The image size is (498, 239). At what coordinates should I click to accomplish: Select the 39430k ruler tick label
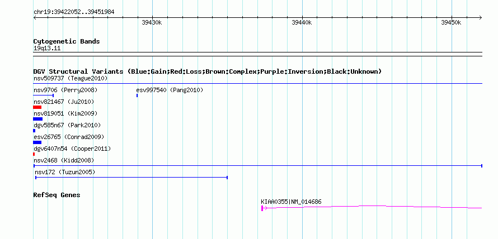[x=152, y=22]
